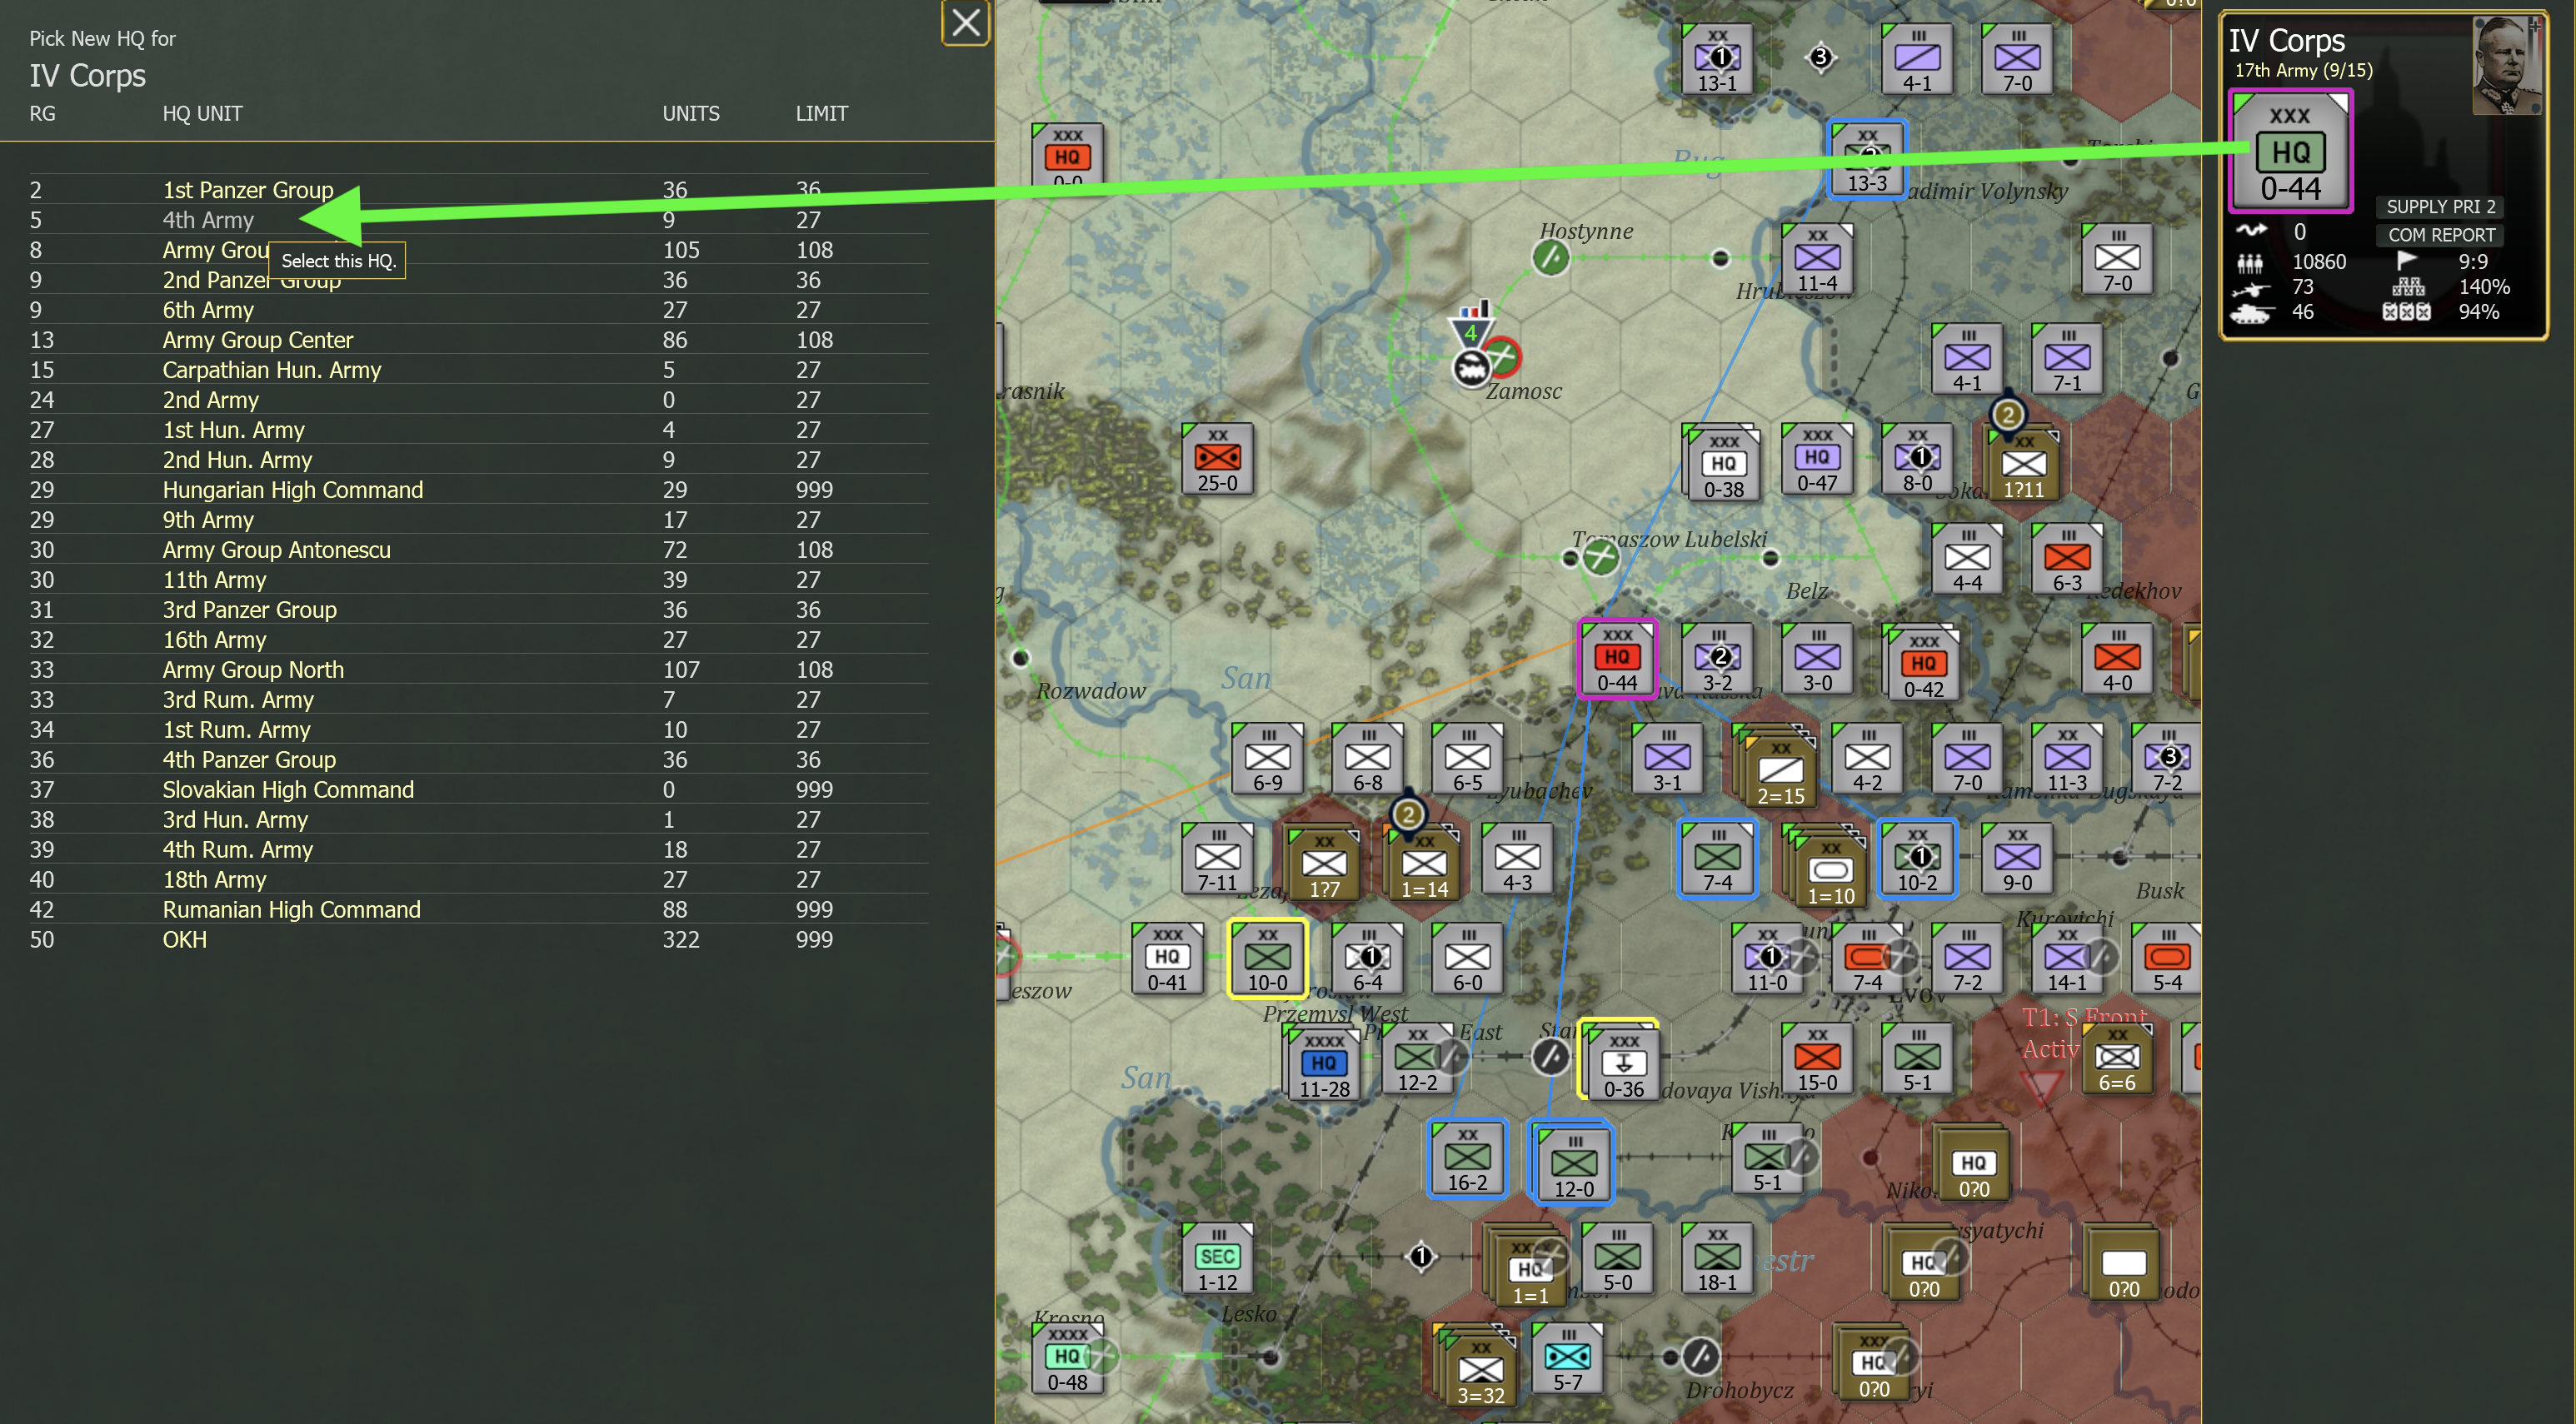Pick 3rd Panzer Group as HQ
Viewport: 2576px width, 1424px height.
click(478, 610)
